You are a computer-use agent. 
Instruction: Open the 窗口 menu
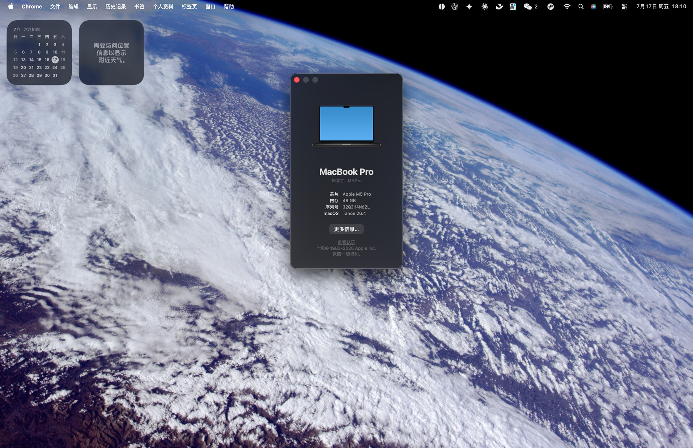(x=210, y=6)
